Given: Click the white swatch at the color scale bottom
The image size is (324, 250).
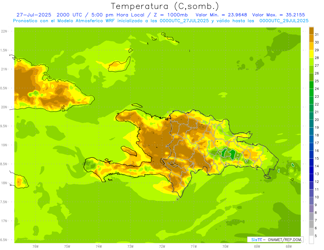Looking at the screenshot, I should tap(311, 240).
